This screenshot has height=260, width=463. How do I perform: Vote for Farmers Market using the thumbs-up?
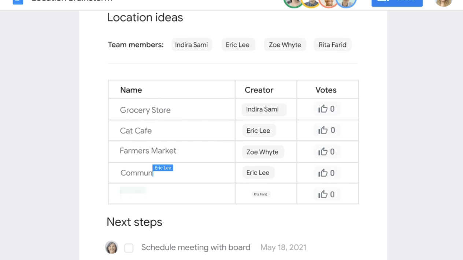pyautogui.click(x=326, y=151)
